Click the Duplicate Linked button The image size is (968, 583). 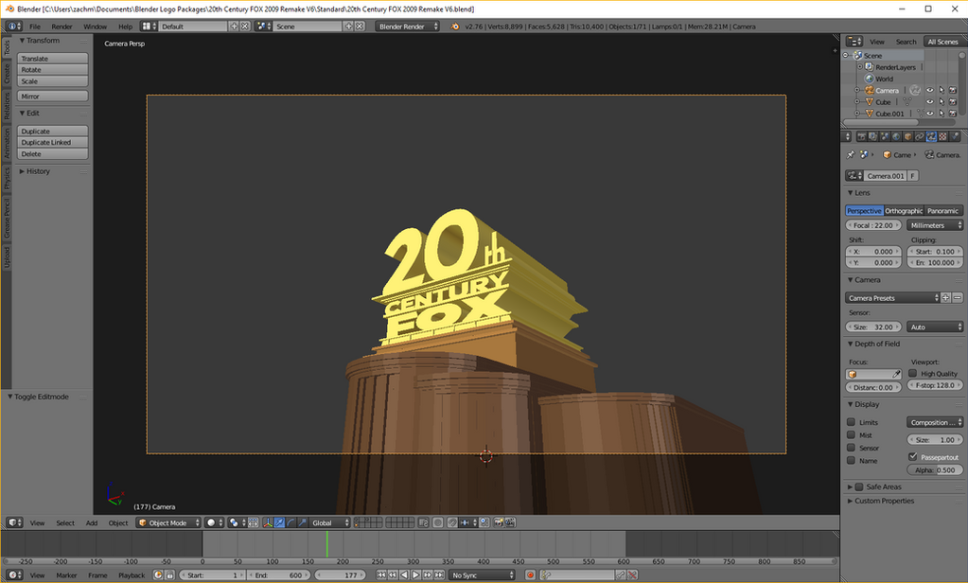(x=52, y=142)
